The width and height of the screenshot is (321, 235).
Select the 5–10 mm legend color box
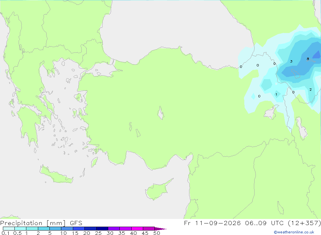click(56, 229)
